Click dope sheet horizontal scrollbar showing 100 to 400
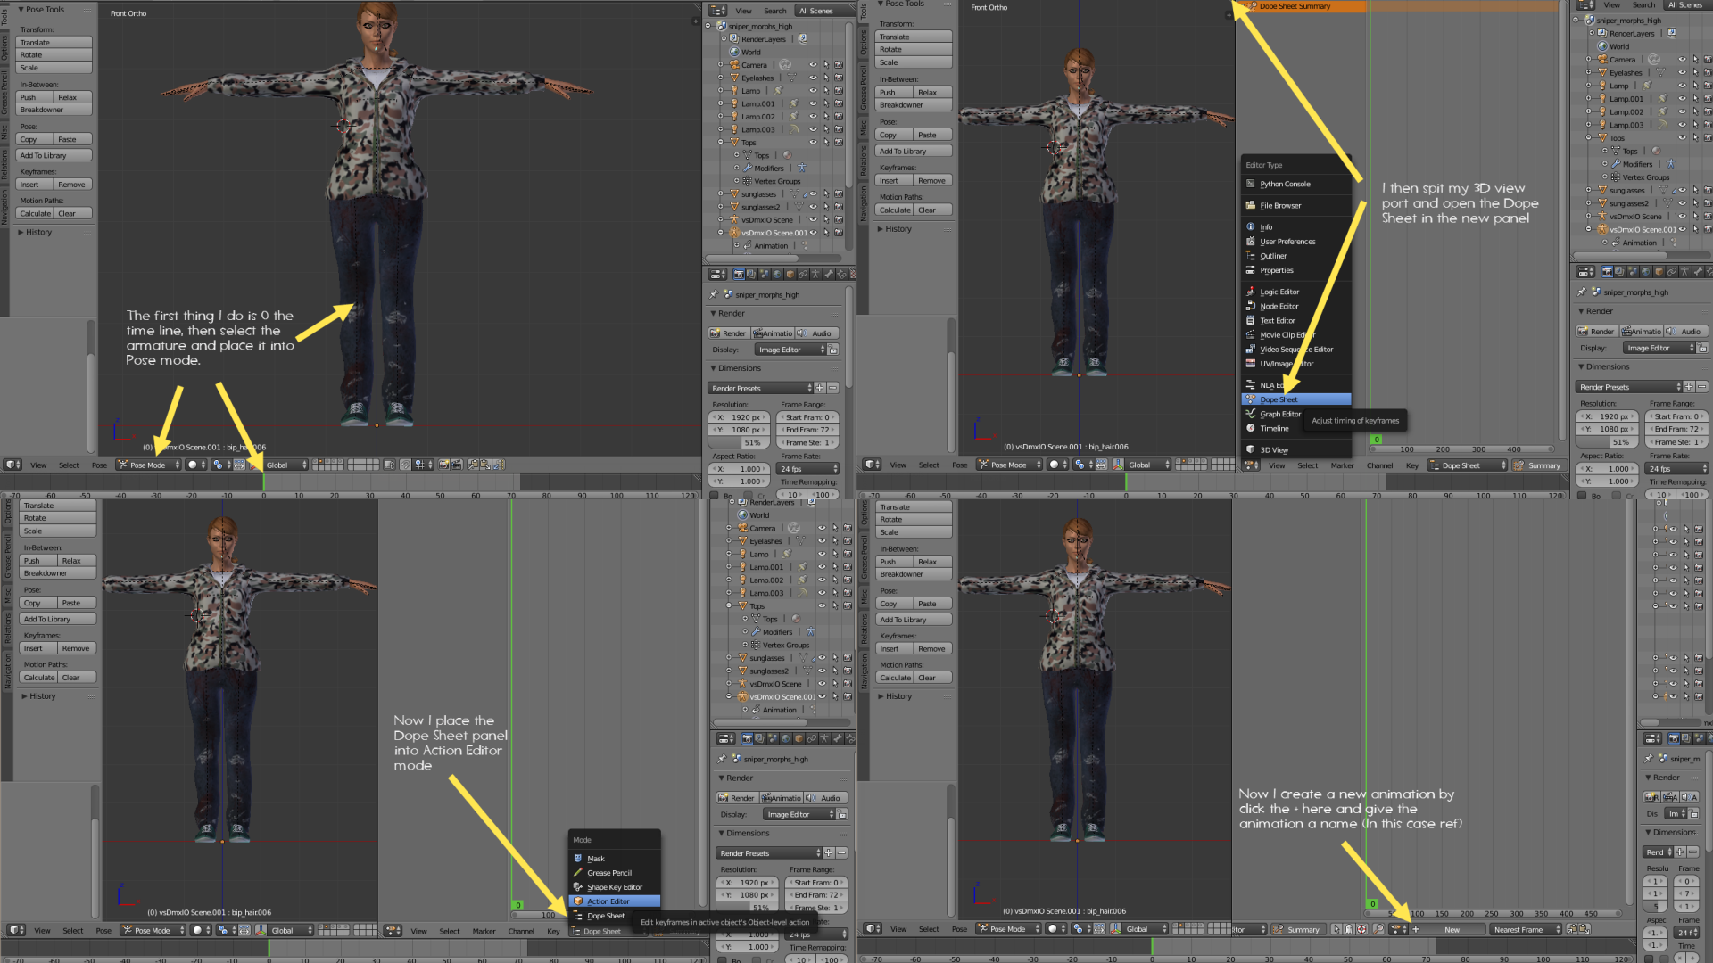This screenshot has width=1713, height=963. point(1463,449)
